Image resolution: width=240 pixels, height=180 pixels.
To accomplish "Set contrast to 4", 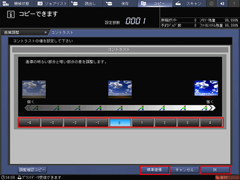I will coord(211,123).
